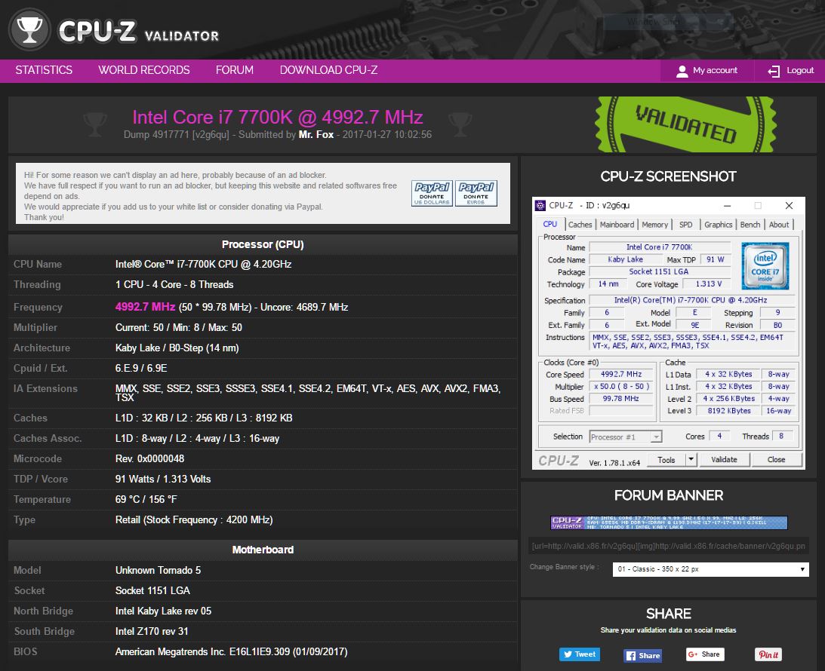The height and width of the screenshot is (671, 825).
Task: Switch to the Memory tab
Action: pos(654,225)
